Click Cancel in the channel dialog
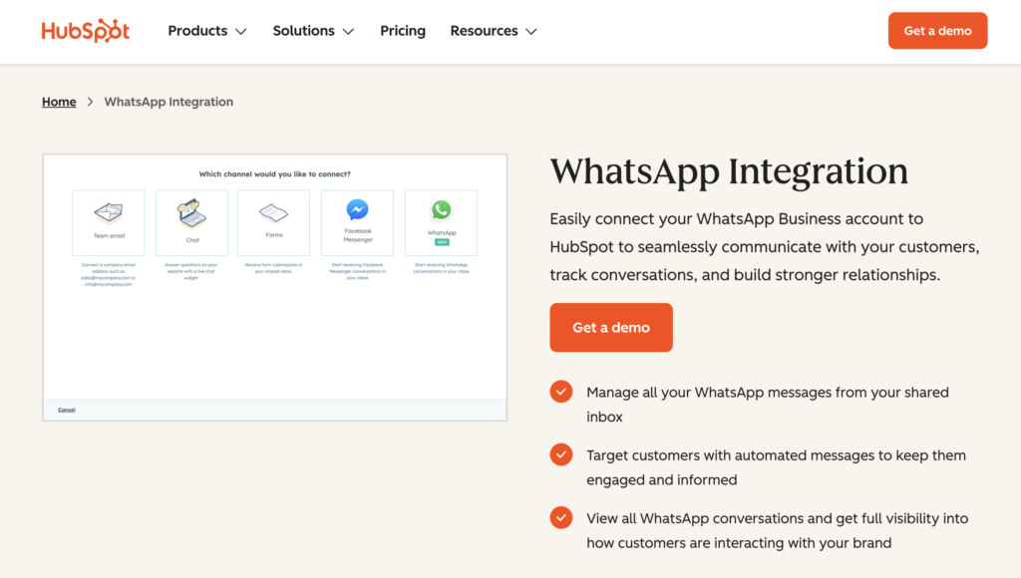The width and height of the screenshot is (1021, 578). click(x=67, y=410)
